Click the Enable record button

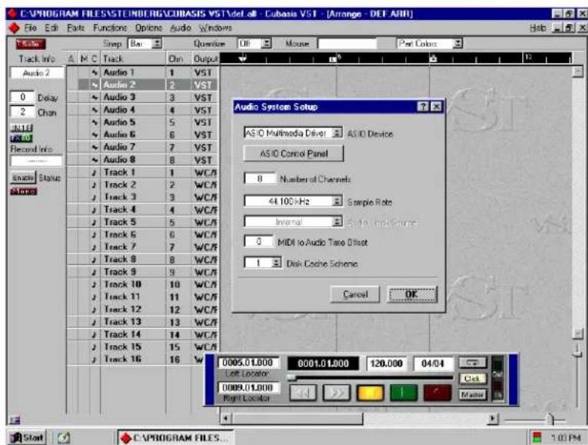(x=23, y=178)
